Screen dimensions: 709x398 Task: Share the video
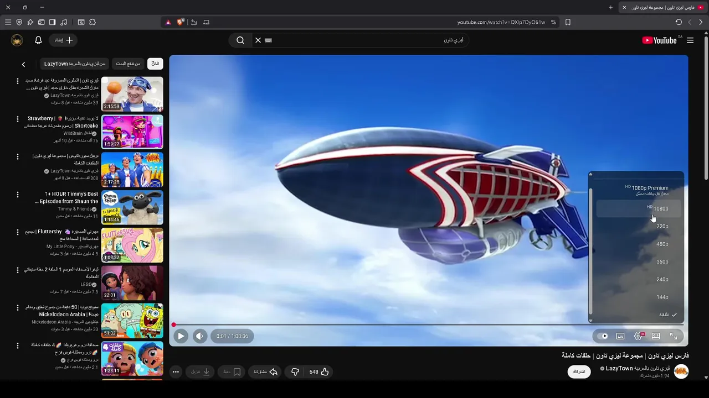tap(265, 372)
